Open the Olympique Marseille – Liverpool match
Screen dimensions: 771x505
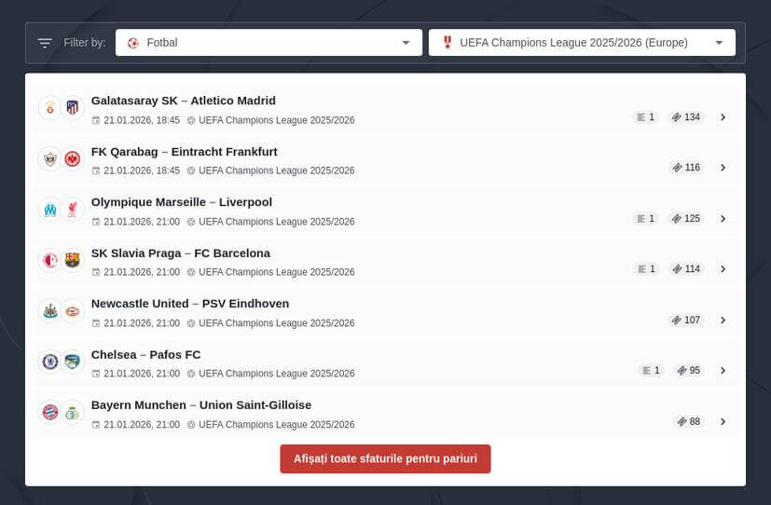(x=181, y=202)
